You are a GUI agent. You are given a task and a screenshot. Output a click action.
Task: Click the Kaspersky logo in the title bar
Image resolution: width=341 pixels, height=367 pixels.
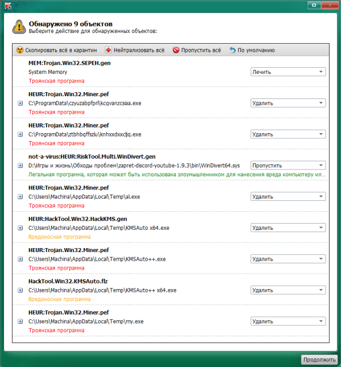click(x=8, y=6)
